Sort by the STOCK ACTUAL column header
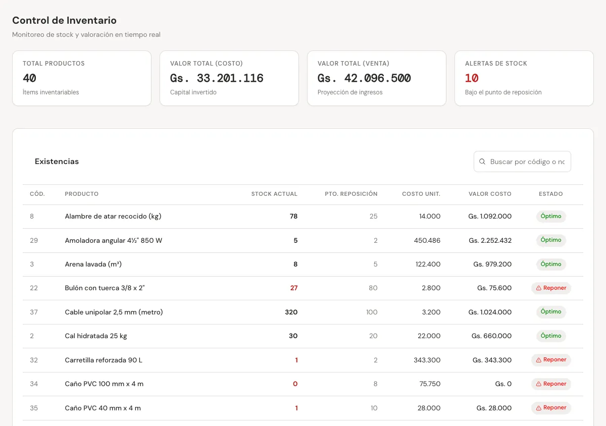 [274, 194]
